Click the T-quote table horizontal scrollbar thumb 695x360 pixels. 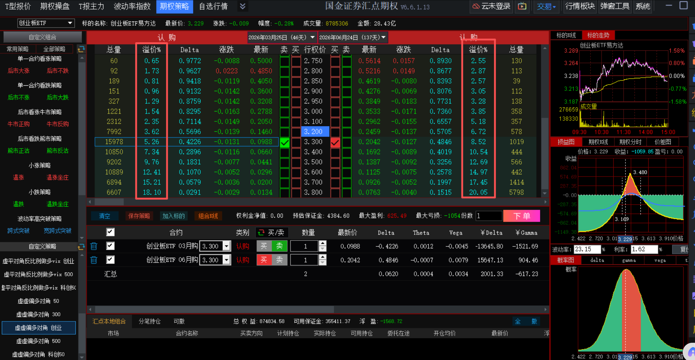pyautogui.click(x=109, y=202)
